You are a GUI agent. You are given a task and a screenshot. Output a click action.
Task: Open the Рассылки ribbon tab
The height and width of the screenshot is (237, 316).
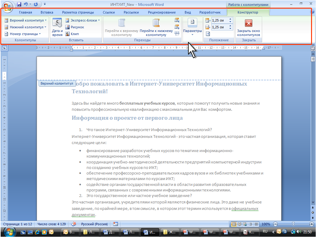tap(131, 13)
